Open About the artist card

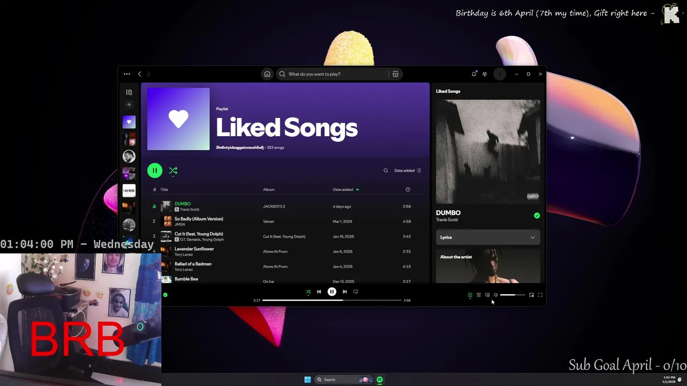click(488, 266)
